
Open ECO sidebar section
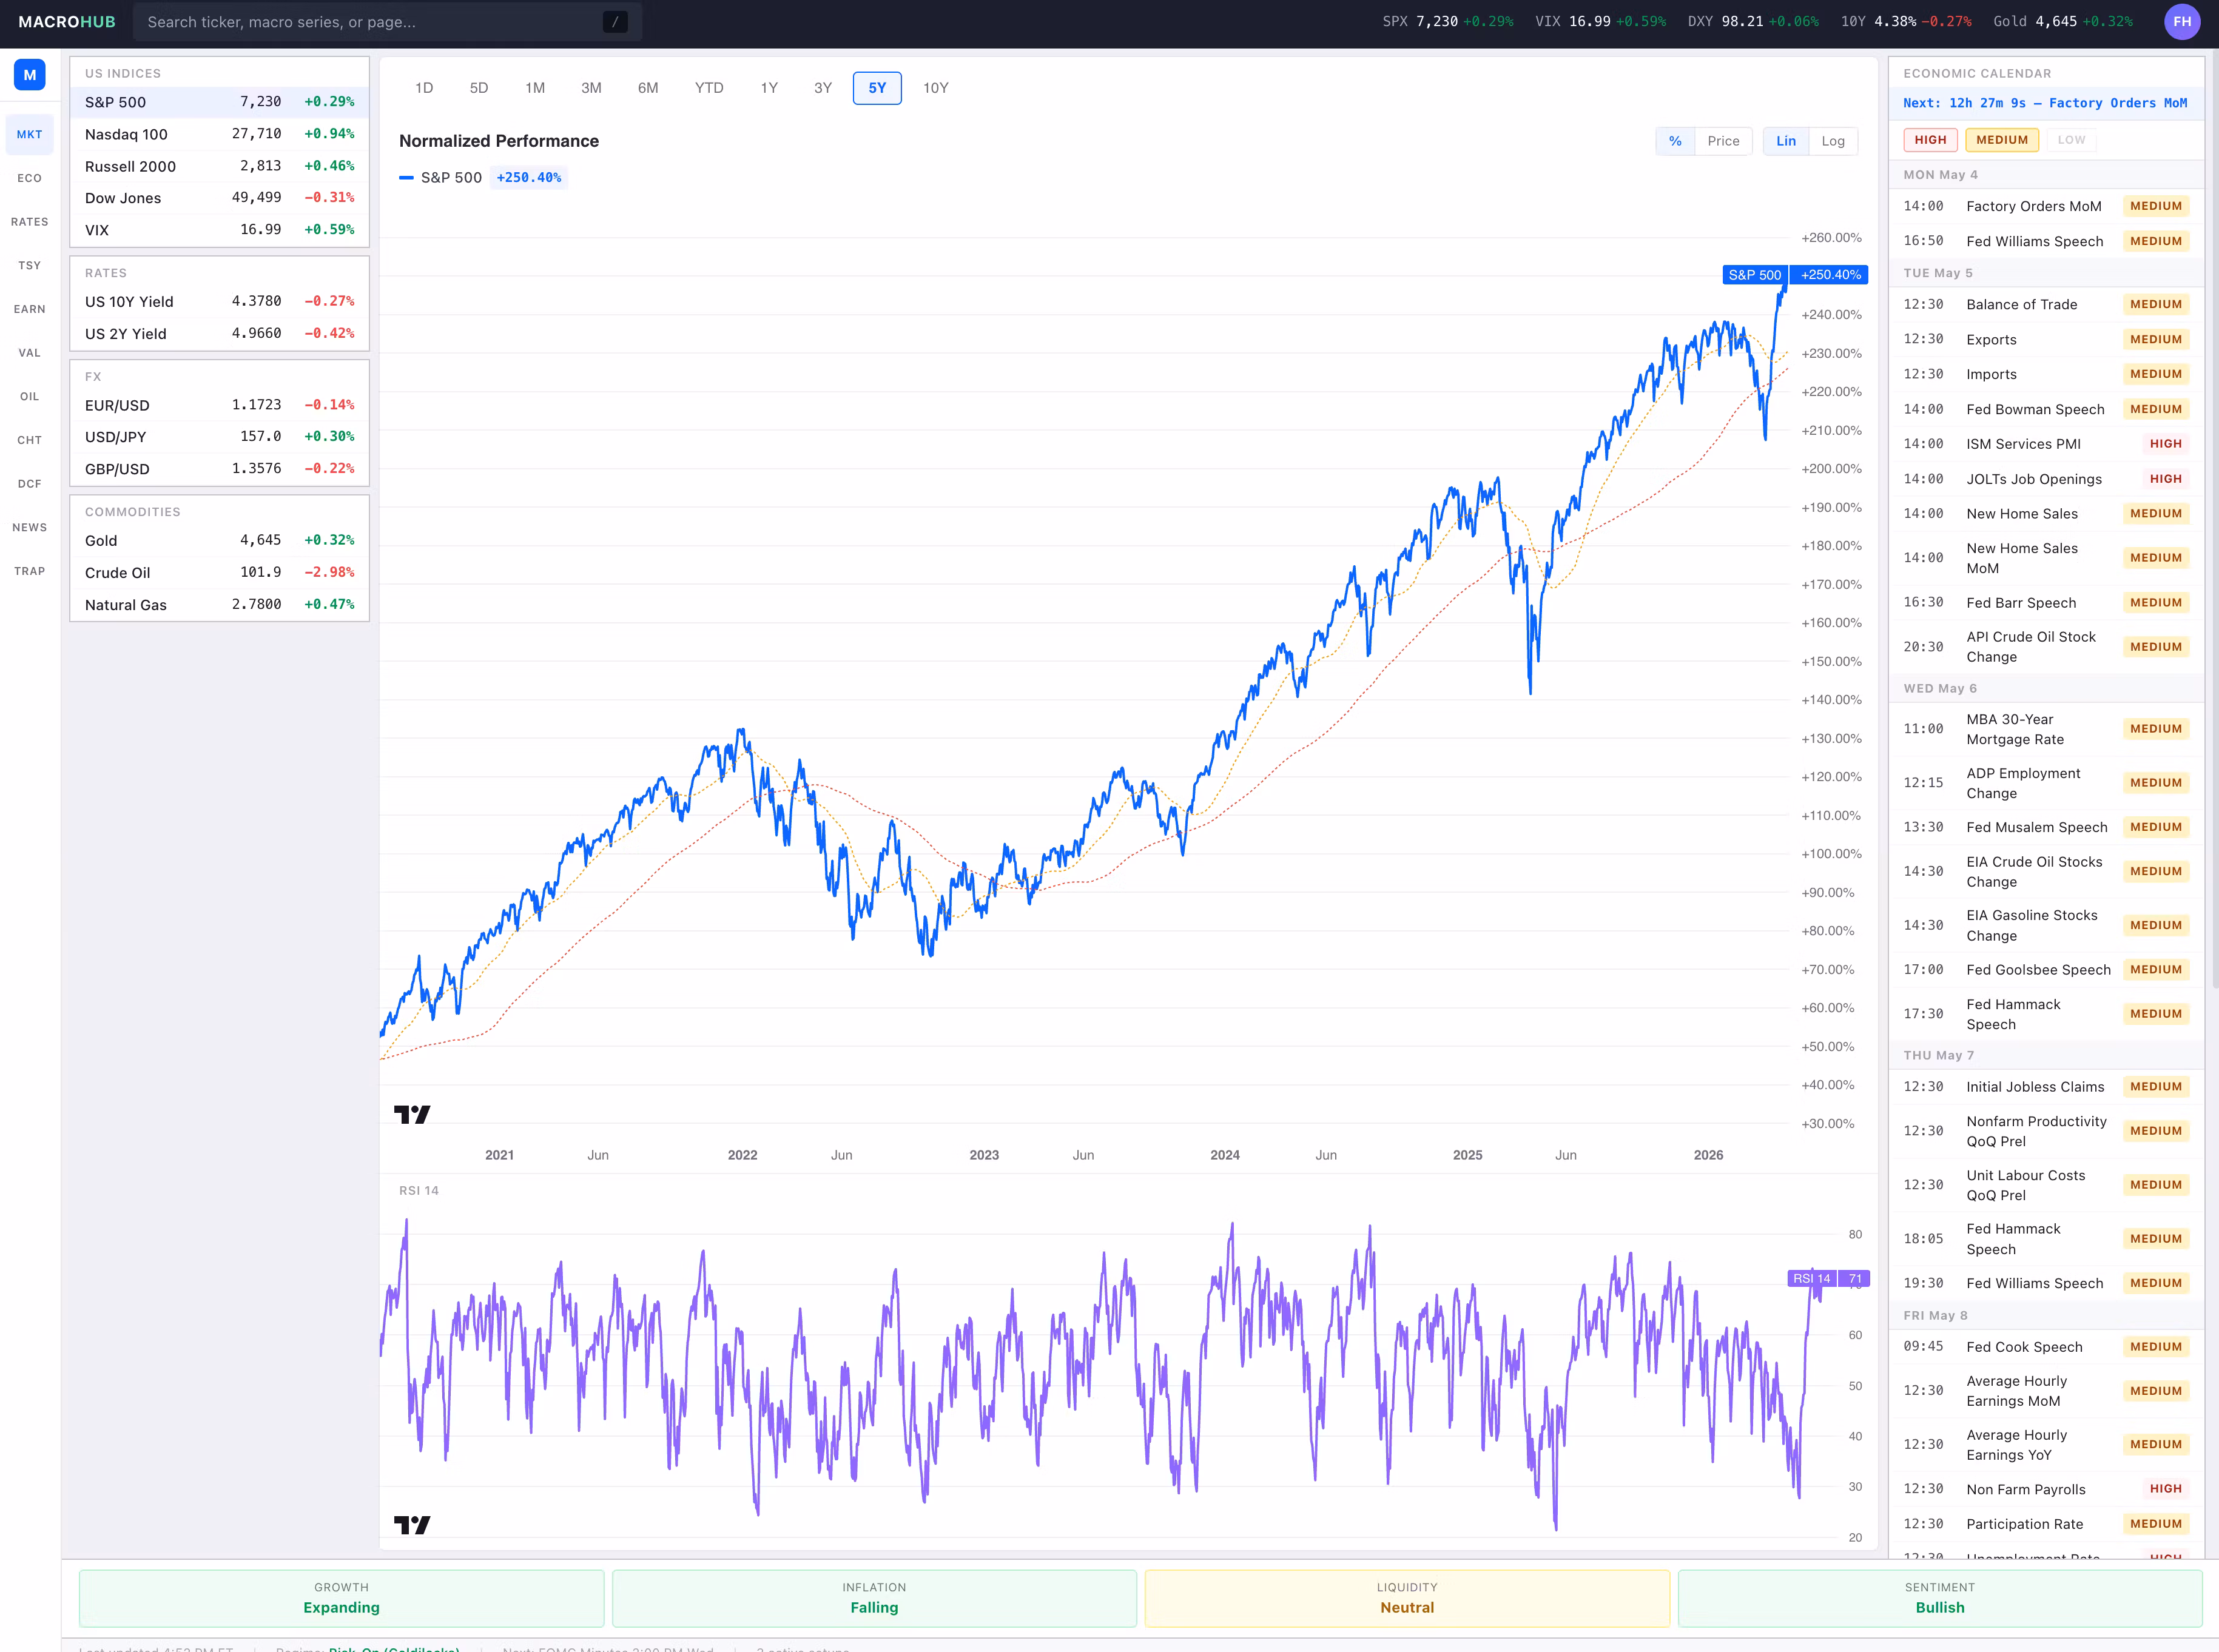click(x=30, y=178)
